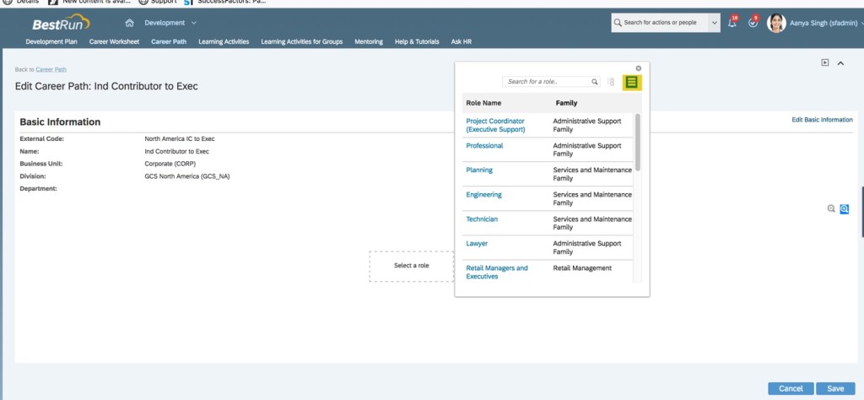Go to the Learning Activities tab
This screenshot has height=400, width=864.
(224, 41)
